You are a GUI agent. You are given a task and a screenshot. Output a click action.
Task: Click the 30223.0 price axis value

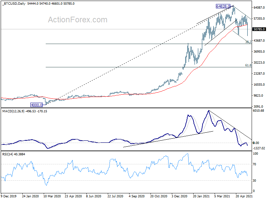coord(259,63)
